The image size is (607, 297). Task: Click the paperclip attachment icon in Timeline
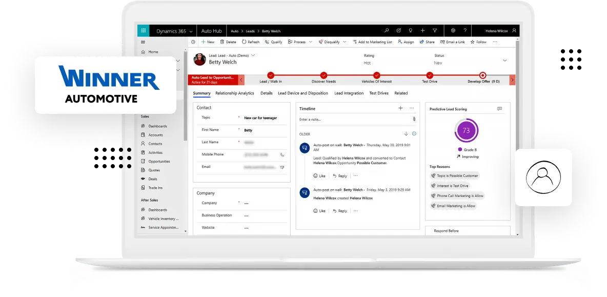tap(414, 120)
